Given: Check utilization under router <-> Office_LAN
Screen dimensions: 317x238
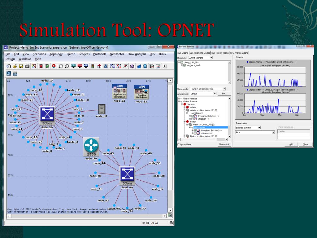Looking at the screenshot, I should click(x=195, y=133).
